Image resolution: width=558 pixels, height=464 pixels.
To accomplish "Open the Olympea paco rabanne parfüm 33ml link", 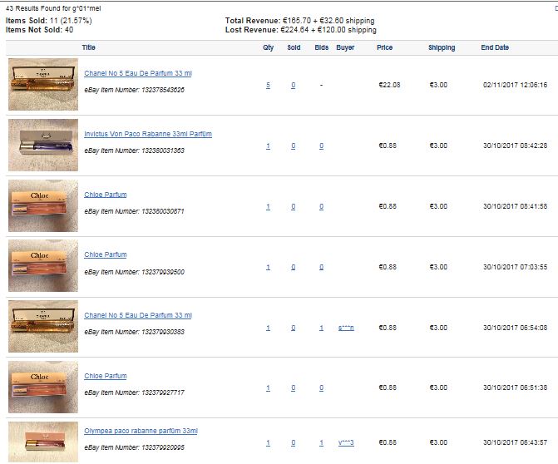I will 141,431.
